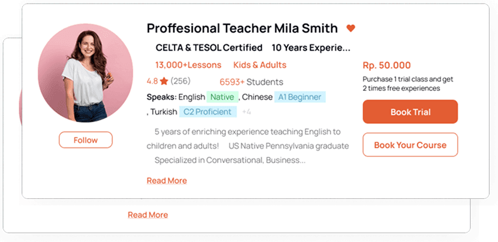Click the green Native language badge
Viewport: 498px width, 242px height.
click(x=222, y=97)
